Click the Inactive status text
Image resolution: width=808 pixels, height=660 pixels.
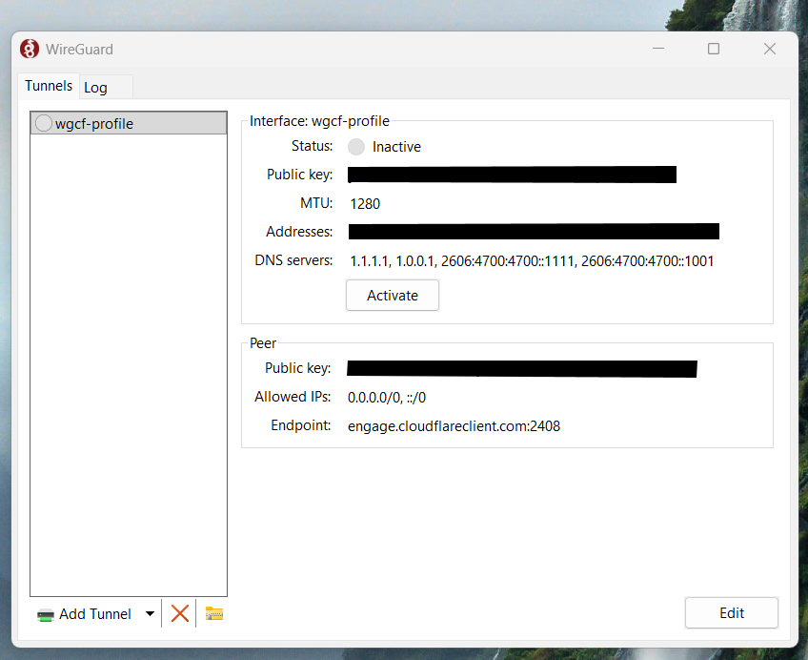click(x=396, y=147)
